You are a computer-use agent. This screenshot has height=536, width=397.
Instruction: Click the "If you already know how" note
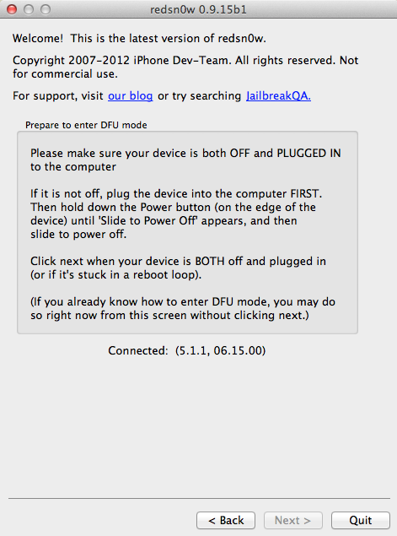(x=183, y=308)
